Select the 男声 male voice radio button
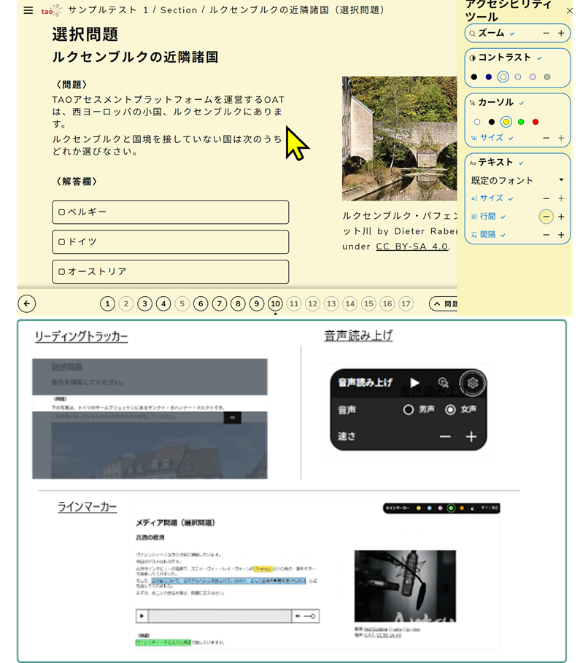The image size is (580, 663). tap(409, 410)
